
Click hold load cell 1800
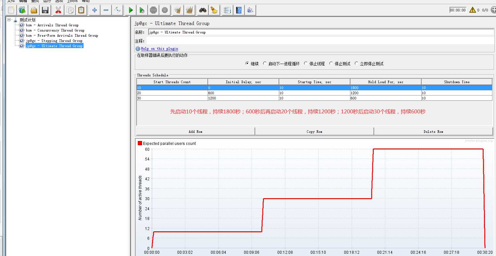click(x=385, y=88)
